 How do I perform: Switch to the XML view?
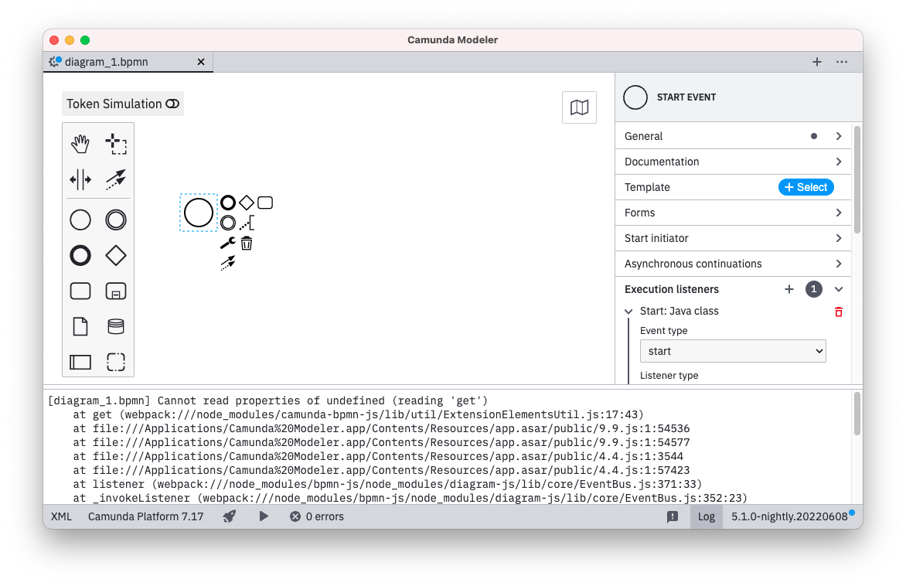pos(61,516)
